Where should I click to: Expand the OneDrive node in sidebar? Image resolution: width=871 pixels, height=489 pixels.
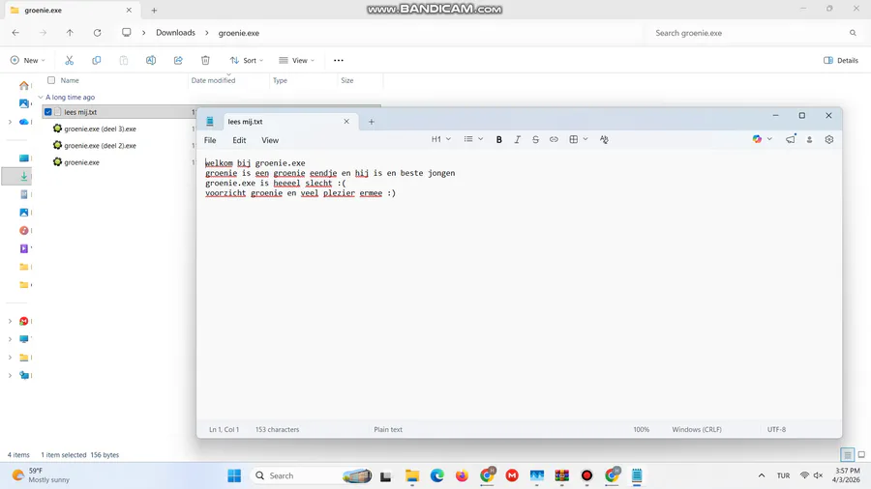[10, 122]
